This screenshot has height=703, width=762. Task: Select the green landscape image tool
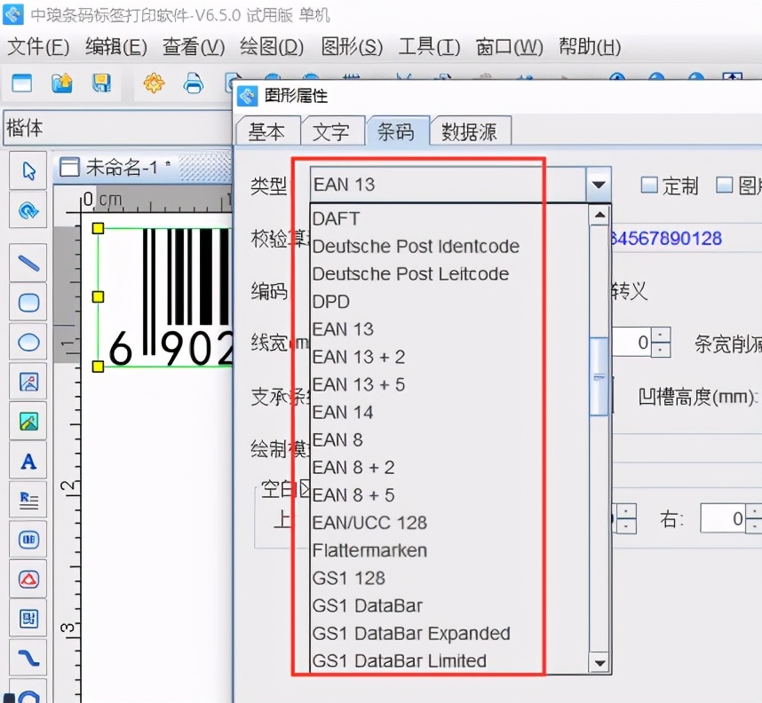[x=28, y=422]
